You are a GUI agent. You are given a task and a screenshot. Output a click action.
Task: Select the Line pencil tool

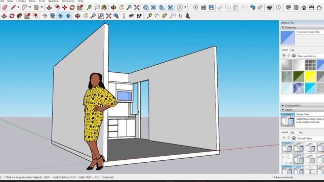[x=13, y=8]
